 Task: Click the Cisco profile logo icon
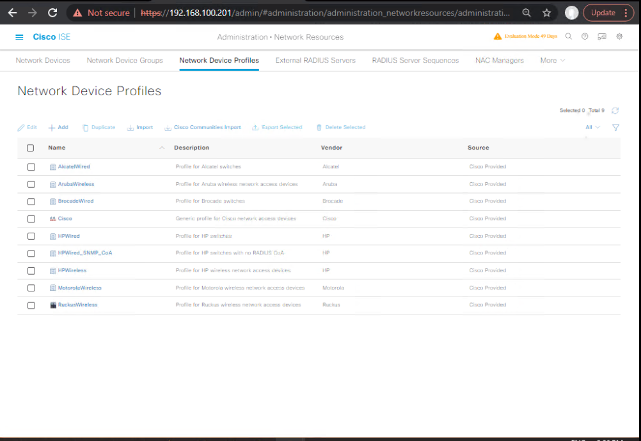(x=52, y=219)
